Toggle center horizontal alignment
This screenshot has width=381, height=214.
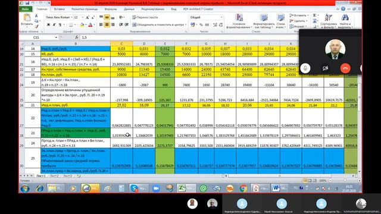coord(107,25)
